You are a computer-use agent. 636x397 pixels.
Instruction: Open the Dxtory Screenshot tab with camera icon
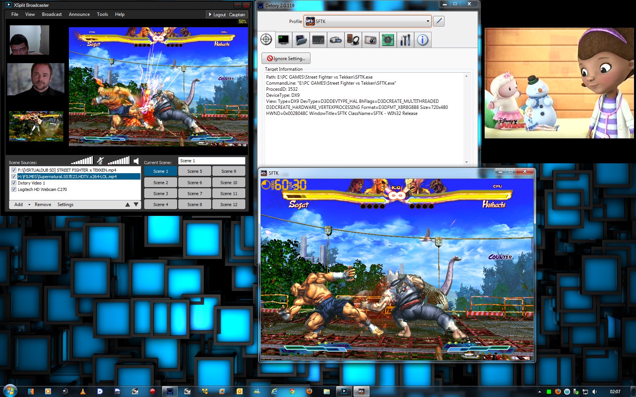pyautogui.click(x=371, y=39)
